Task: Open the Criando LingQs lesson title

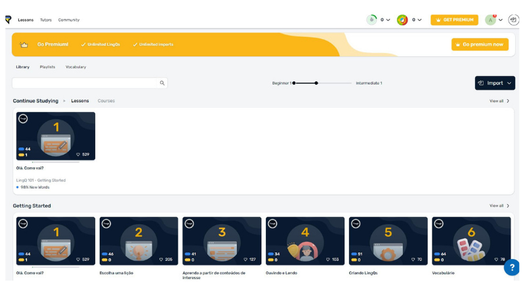Action: (x=364, y=273)
